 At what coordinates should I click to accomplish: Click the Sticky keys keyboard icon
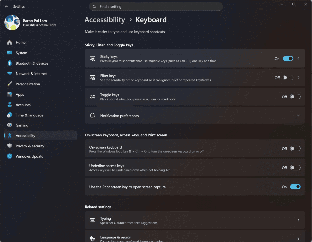click(x=92, y=58)
